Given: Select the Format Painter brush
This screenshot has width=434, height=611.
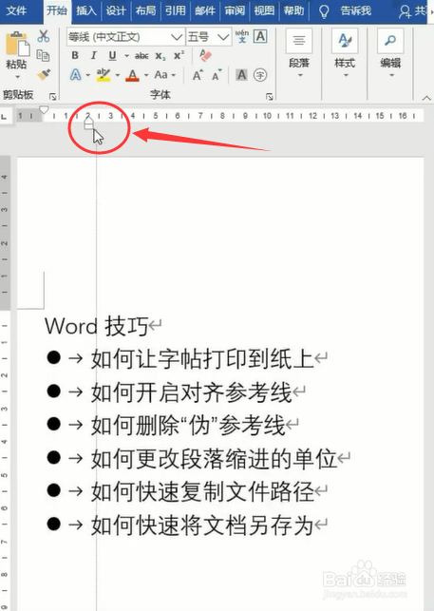Looking at the screenshot, I should click(44, 74).
